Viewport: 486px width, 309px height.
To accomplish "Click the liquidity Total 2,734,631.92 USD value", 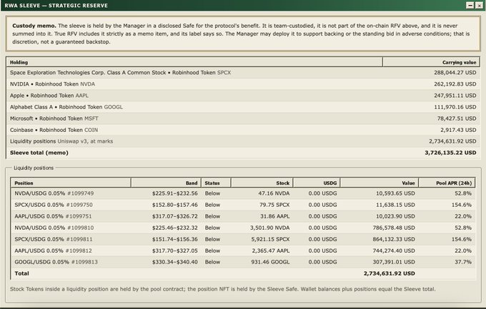I will (390, 273).
